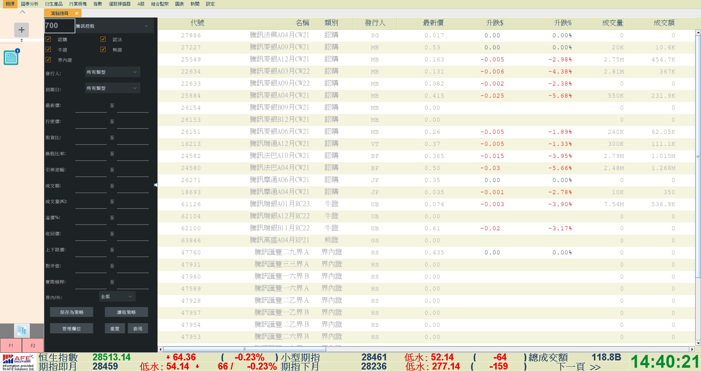This screenshot has width=701, height=371.
Task: Toggle the 認購 checkbox
Action: coord(48,39)
